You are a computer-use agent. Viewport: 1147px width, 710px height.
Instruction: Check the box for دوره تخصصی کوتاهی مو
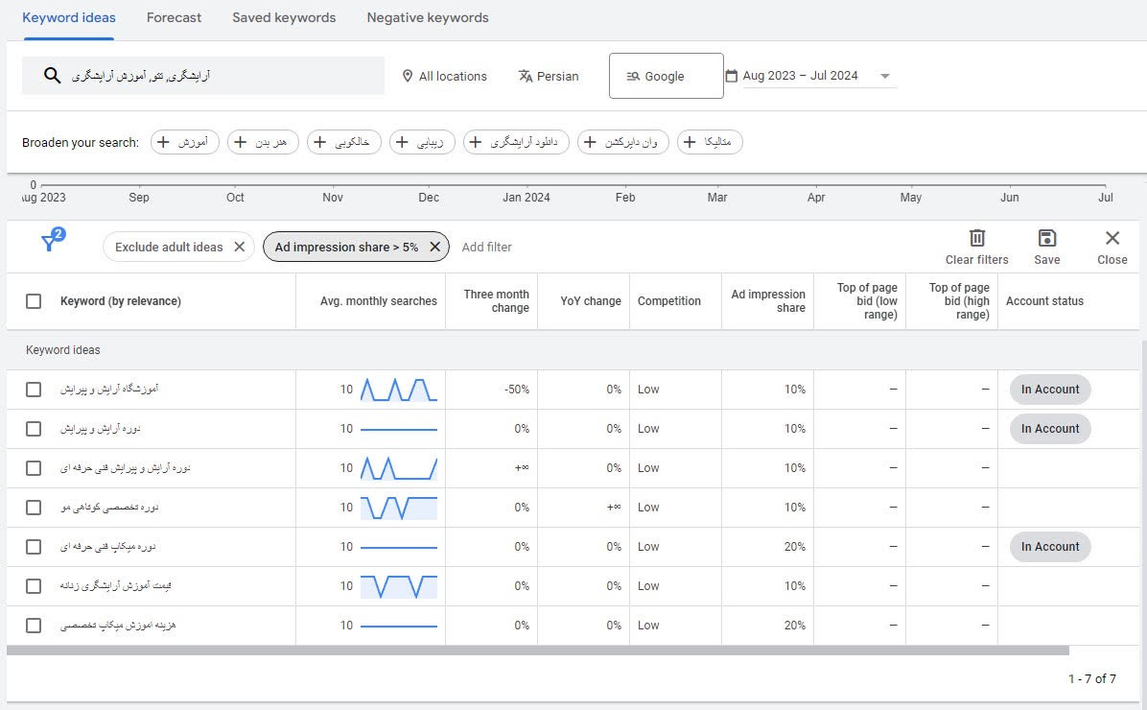point(34,508)
